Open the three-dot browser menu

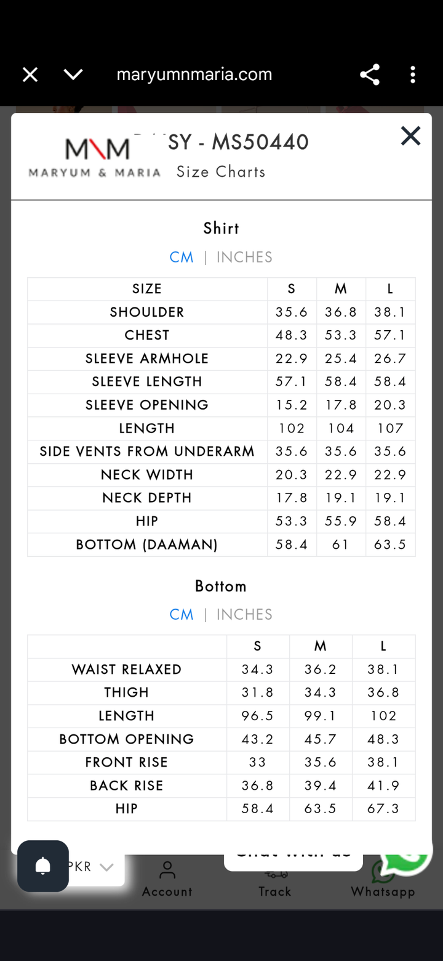pyautogui.click(x=412, y=75)
